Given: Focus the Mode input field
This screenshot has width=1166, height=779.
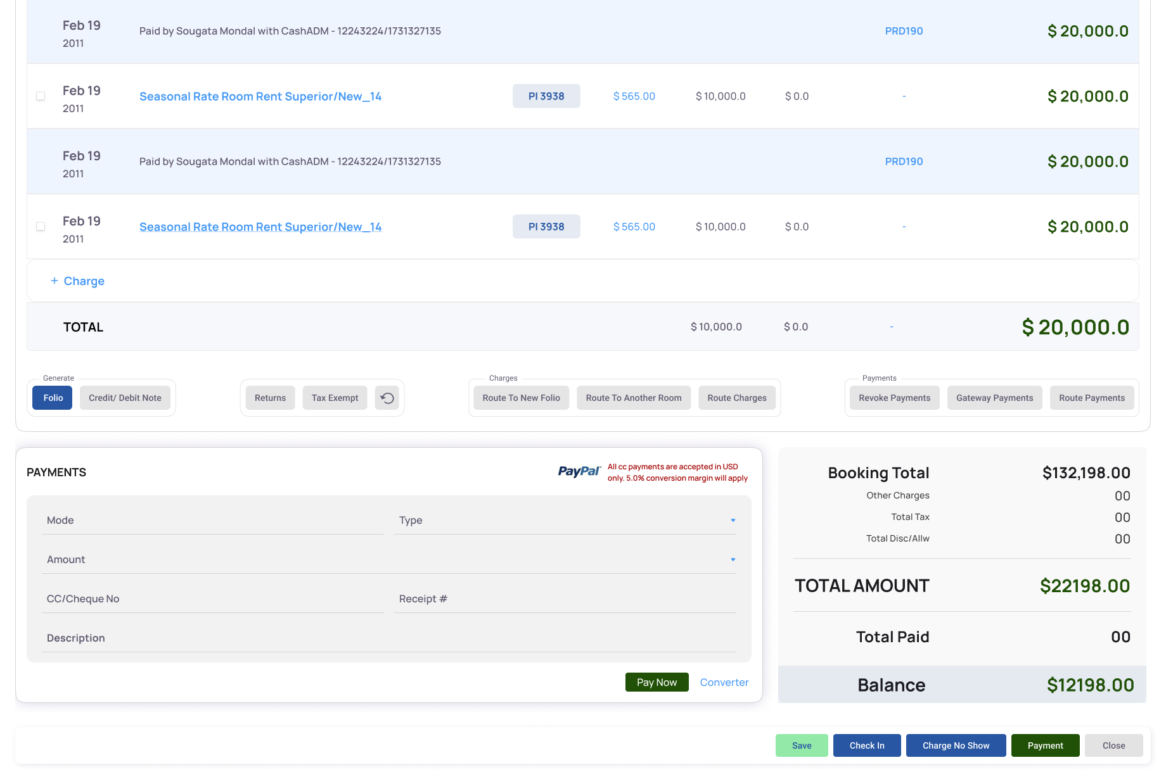Looking at the screenshot, I should [213, 520].
